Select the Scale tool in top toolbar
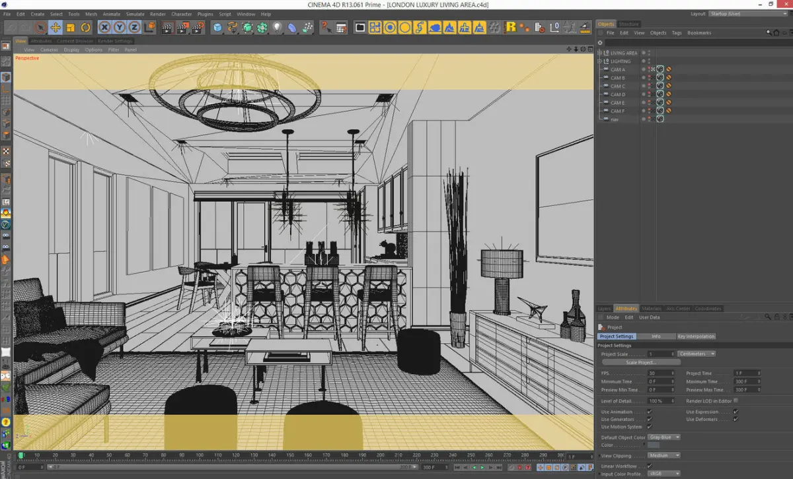Screen dimensions: 793x479 point(71,28)
